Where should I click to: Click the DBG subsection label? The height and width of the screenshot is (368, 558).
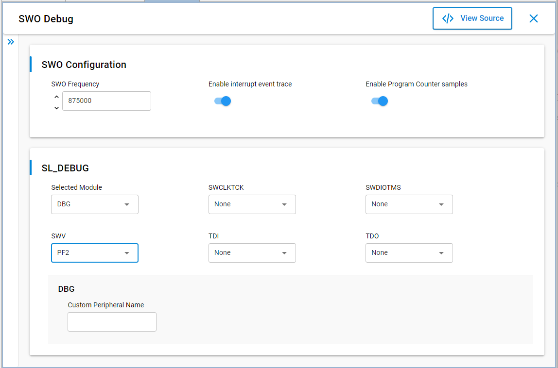point(66,289)
